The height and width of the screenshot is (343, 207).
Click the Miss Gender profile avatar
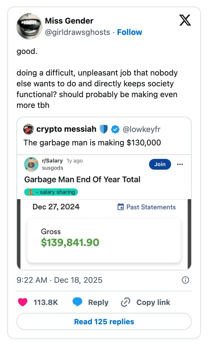tap(29, 26)
